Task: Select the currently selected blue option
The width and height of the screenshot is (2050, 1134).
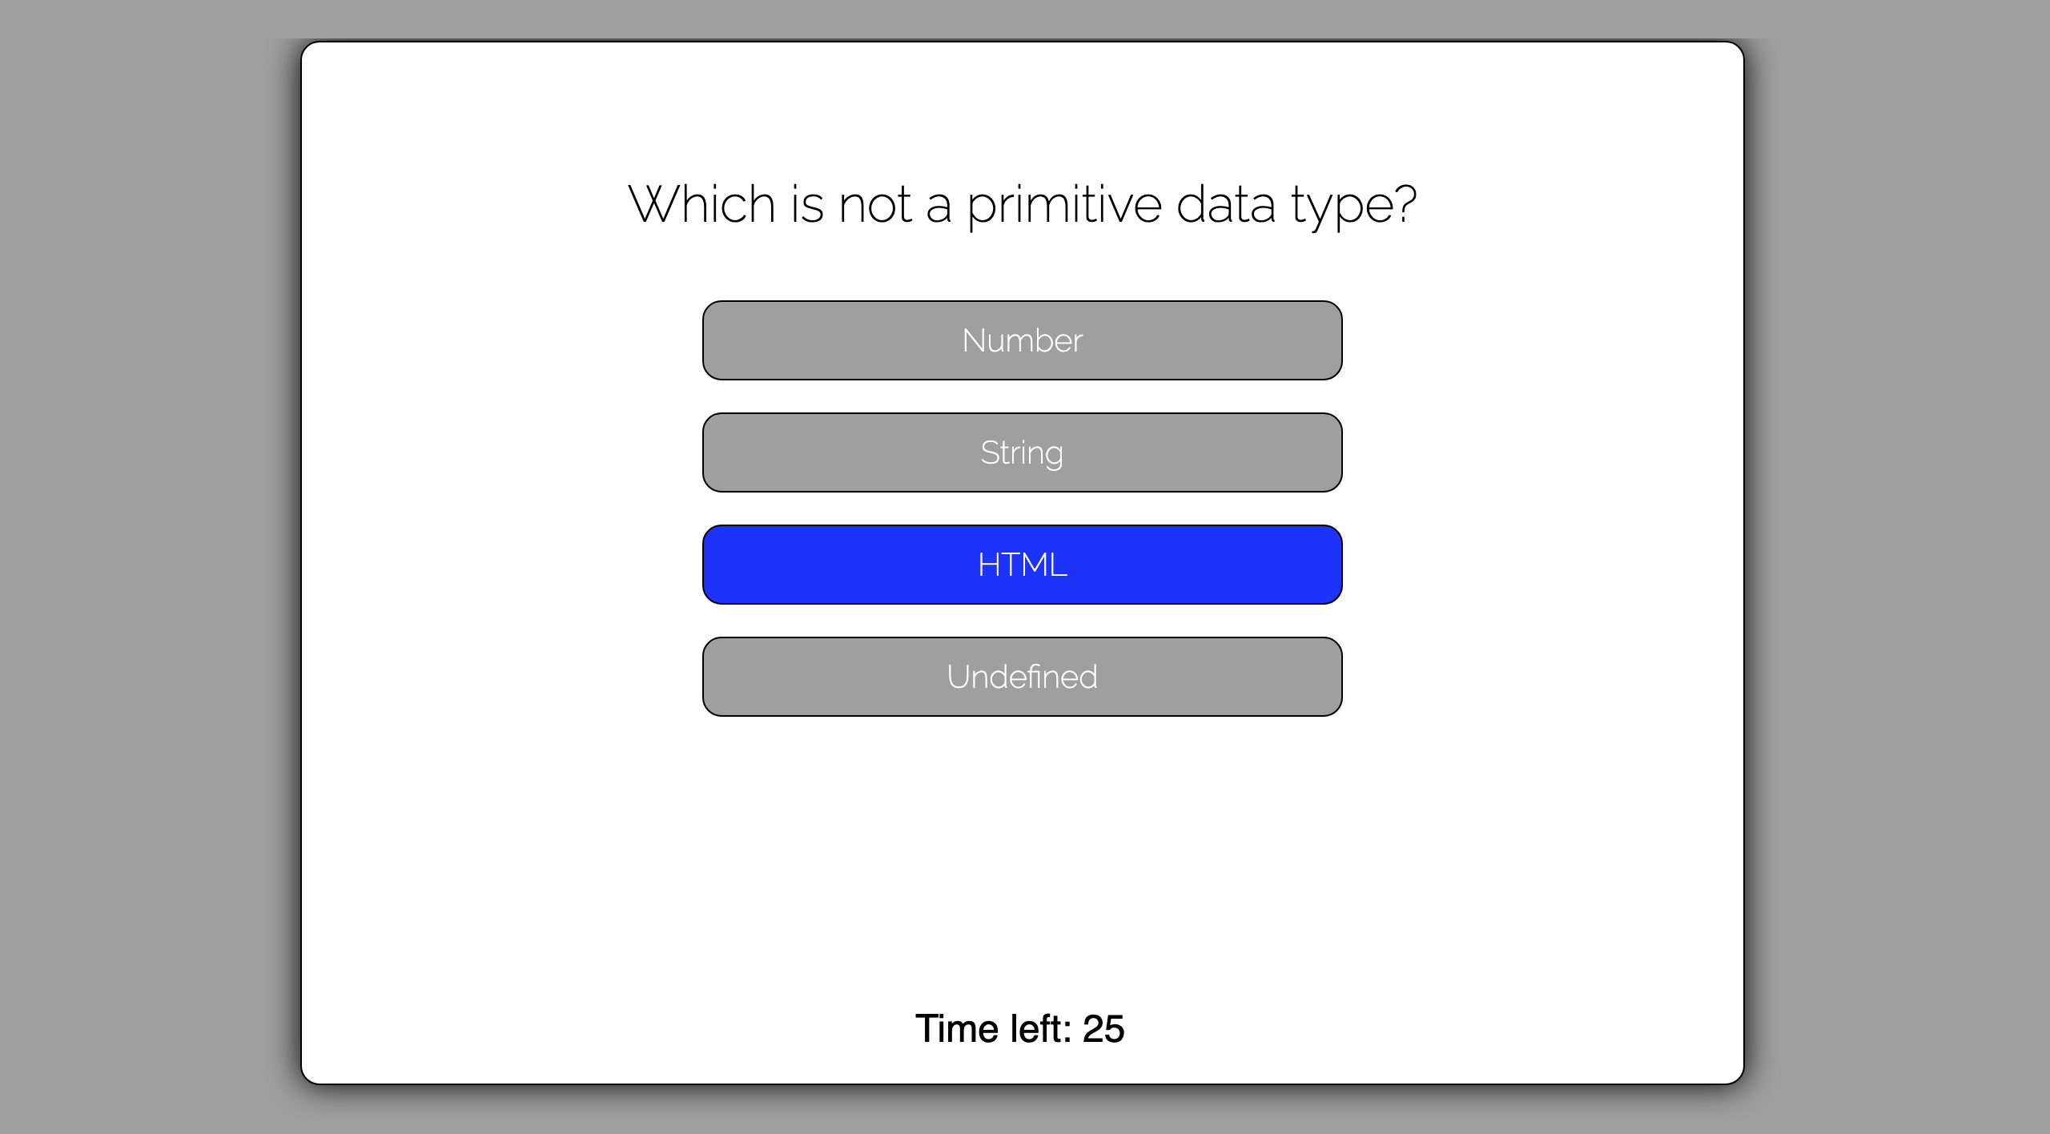Action: [1023, 565]
